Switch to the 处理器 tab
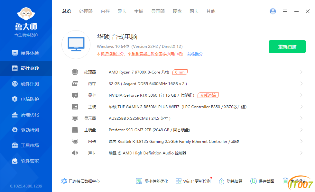The height and width of the screenshot is (192, 315). [86, 11]
